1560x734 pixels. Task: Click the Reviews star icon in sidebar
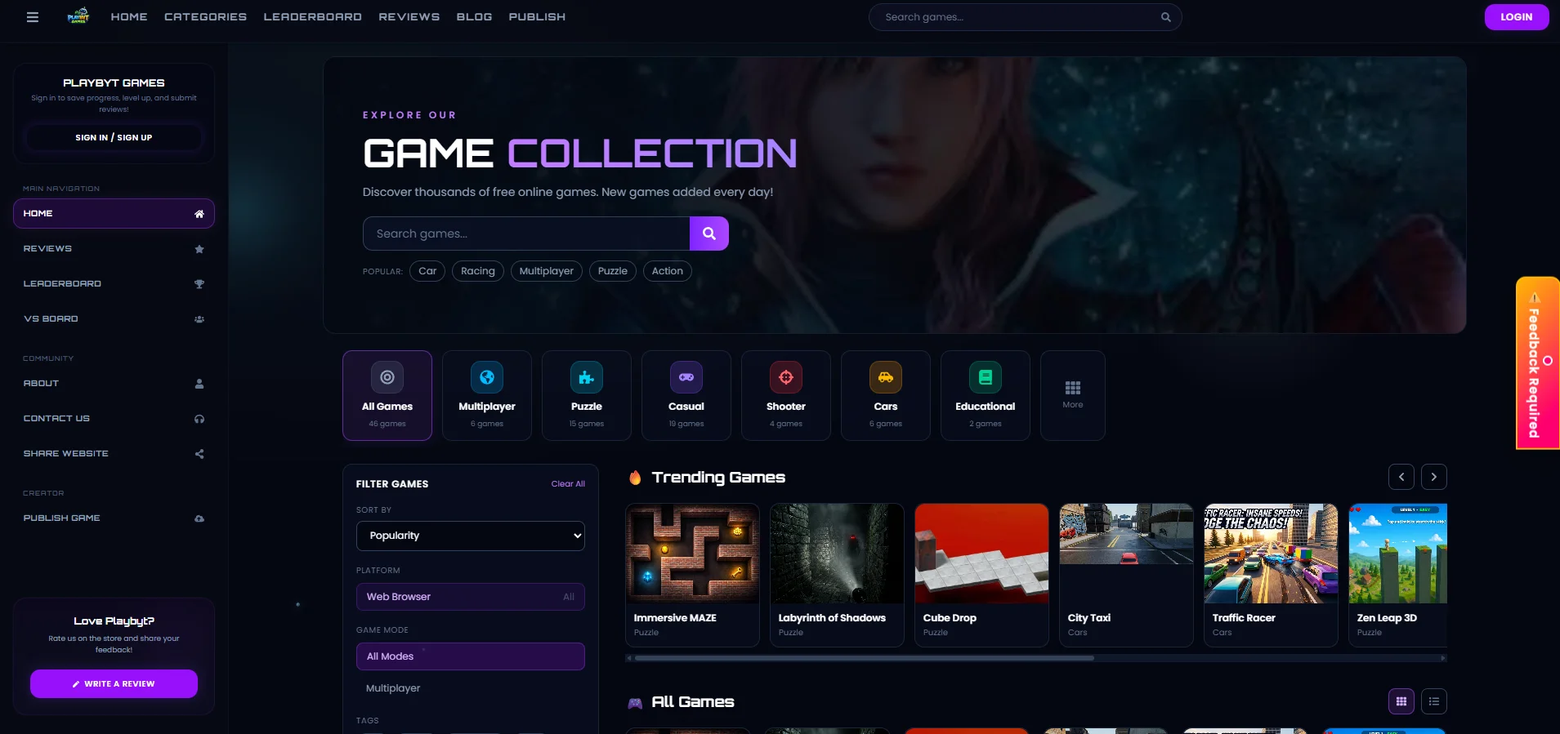click(x=199, y=249)
